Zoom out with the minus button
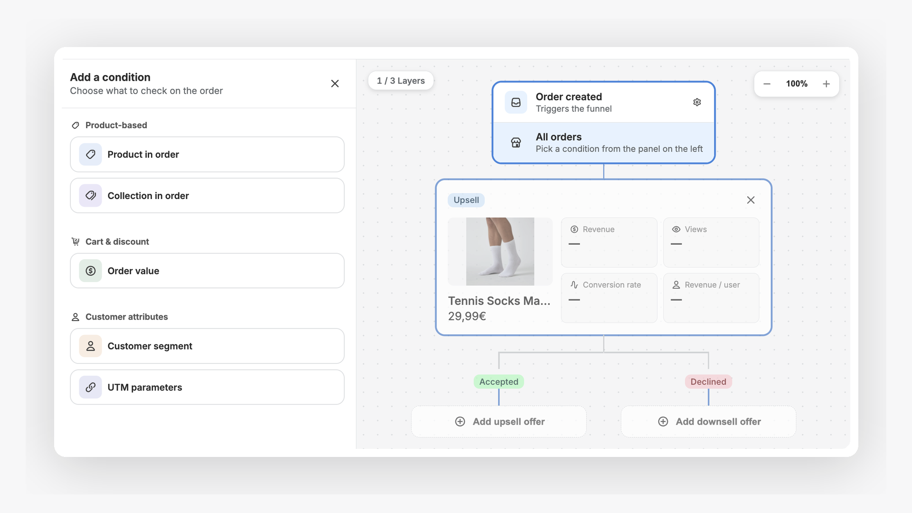This screenshot has height=513, width=912. (x=767, y=84)
